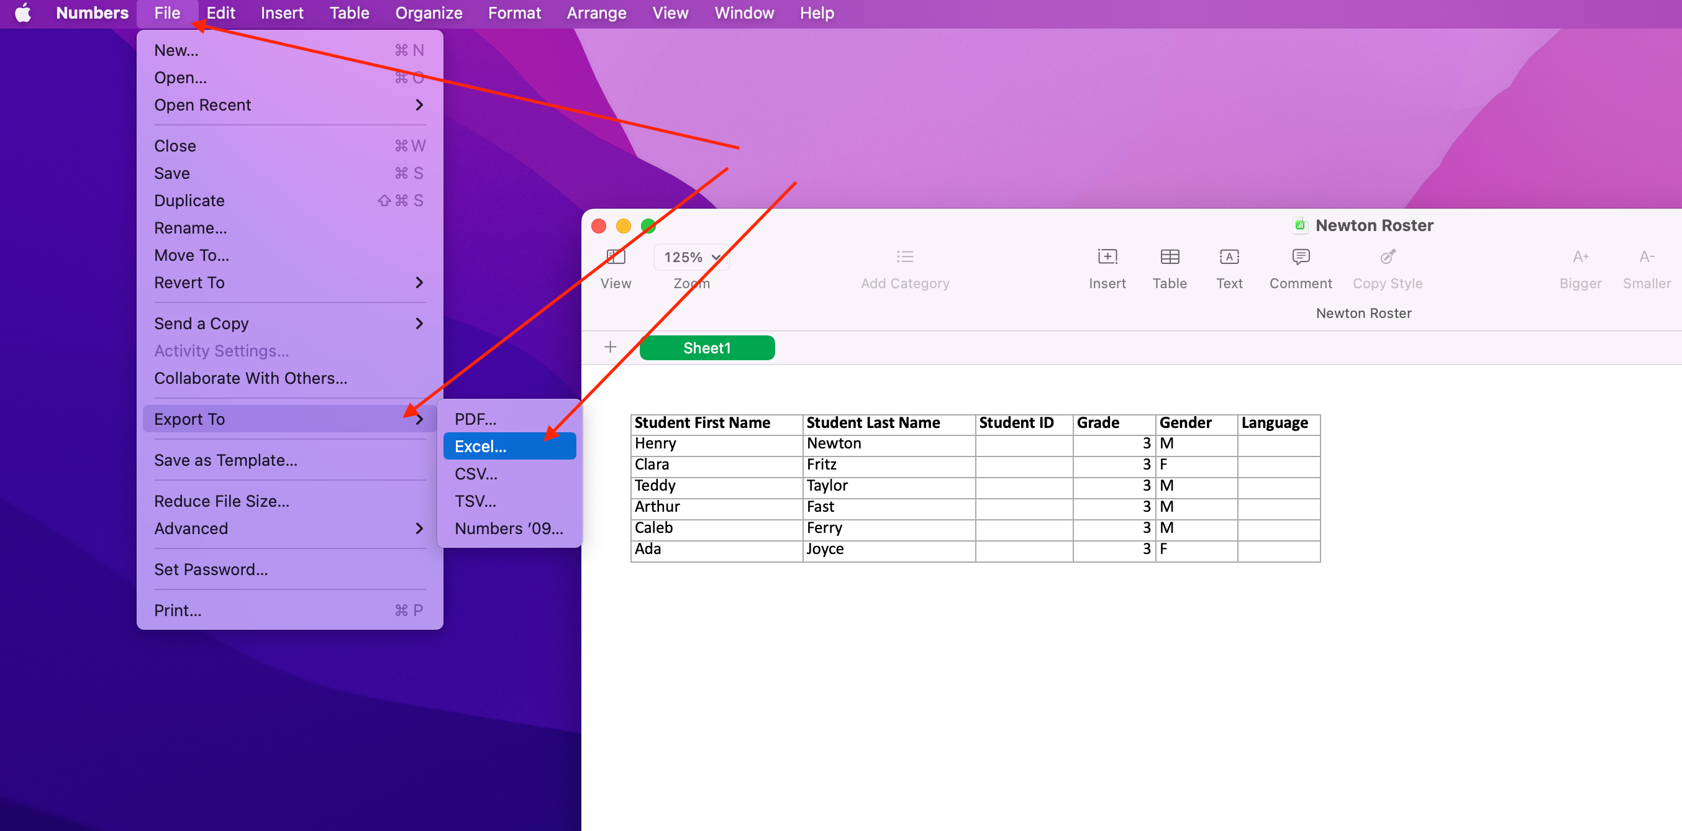The height and width of the screenshot is (831, 1682).
Task: Select CSV... export option
Action: (509, 474)
